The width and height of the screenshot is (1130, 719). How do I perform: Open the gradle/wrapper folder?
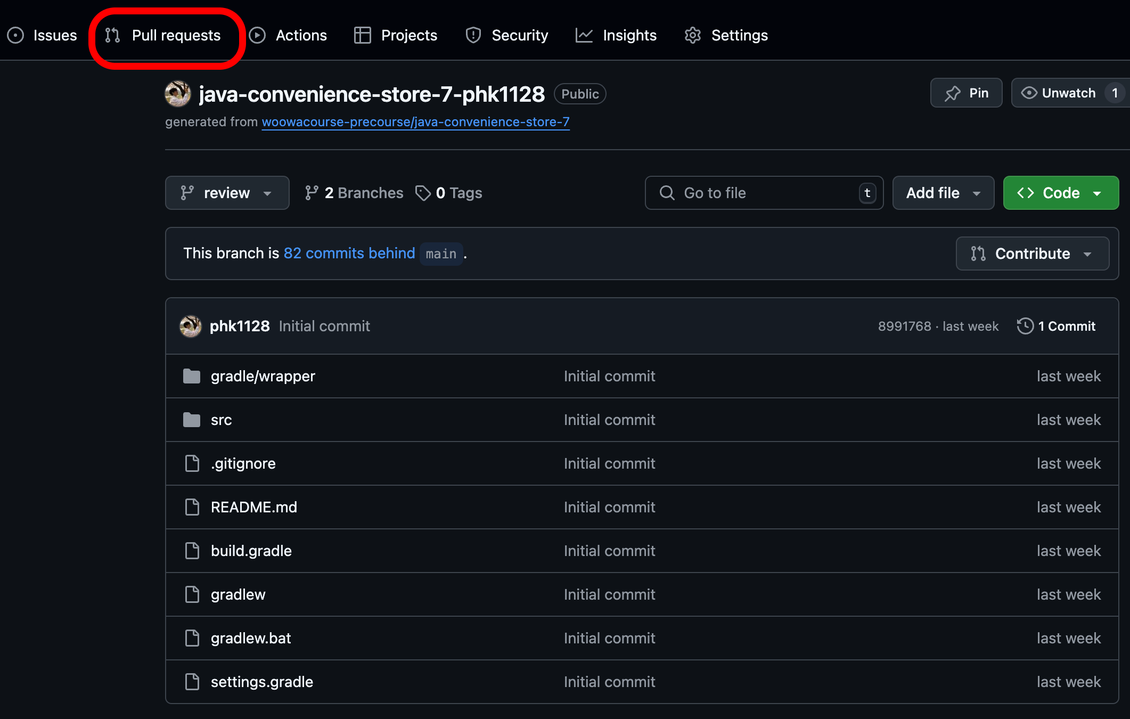pyautogui.click(x=263, y=376)
